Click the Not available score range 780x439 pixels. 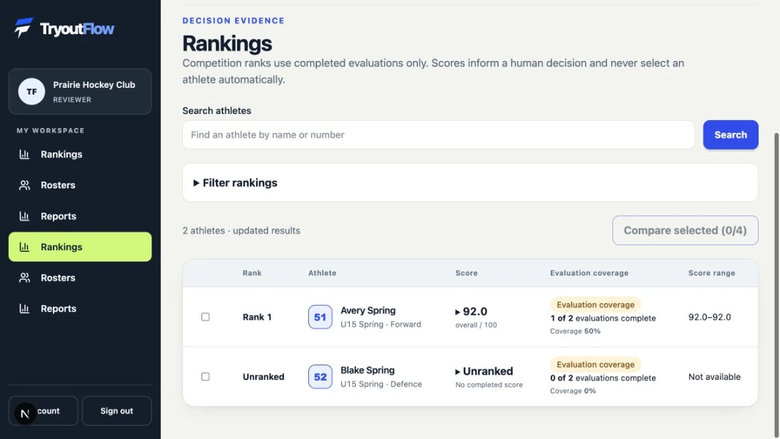[714, 377]
